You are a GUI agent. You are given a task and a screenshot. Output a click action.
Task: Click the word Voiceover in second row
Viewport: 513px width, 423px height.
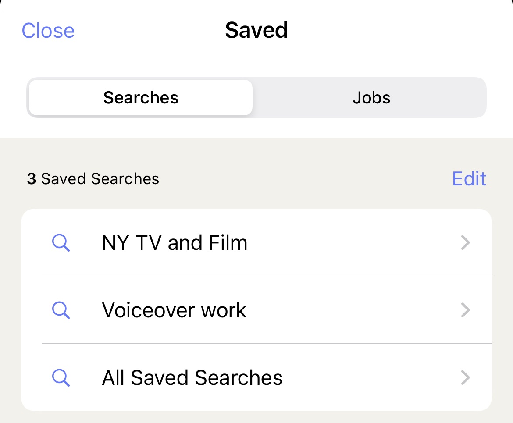click(x=148, y=310)
